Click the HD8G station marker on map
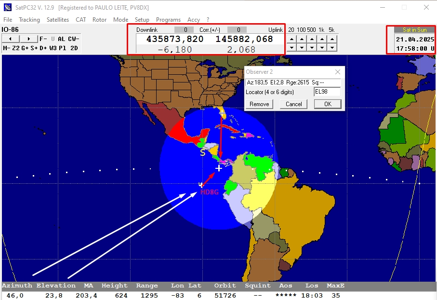 [201, 185]
